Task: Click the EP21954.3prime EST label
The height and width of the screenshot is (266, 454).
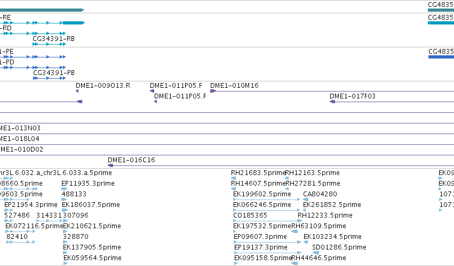Action: click(x=31, y=205)
